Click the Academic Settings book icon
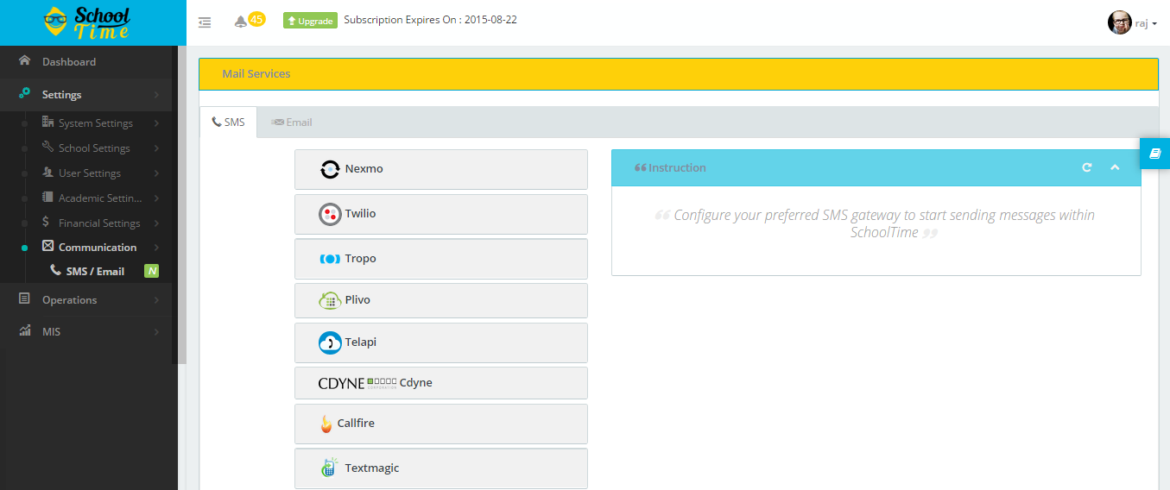This screenshot has height=490, width=1170. point(47,198)
